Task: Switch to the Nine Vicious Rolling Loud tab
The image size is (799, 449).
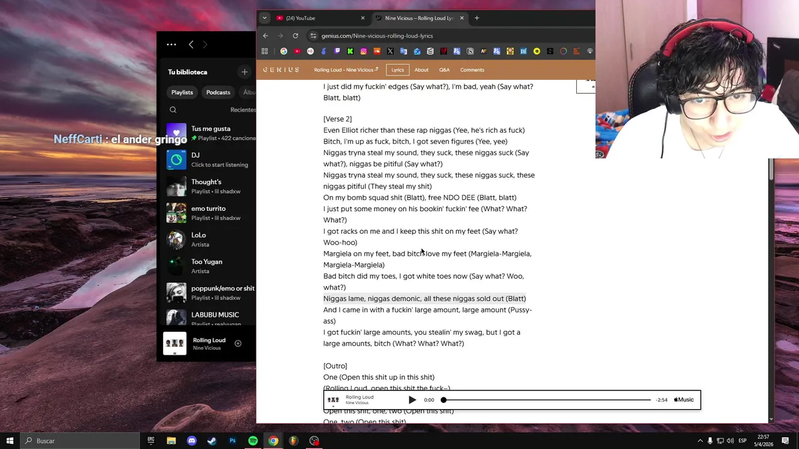Action: [x=419, y=18]
